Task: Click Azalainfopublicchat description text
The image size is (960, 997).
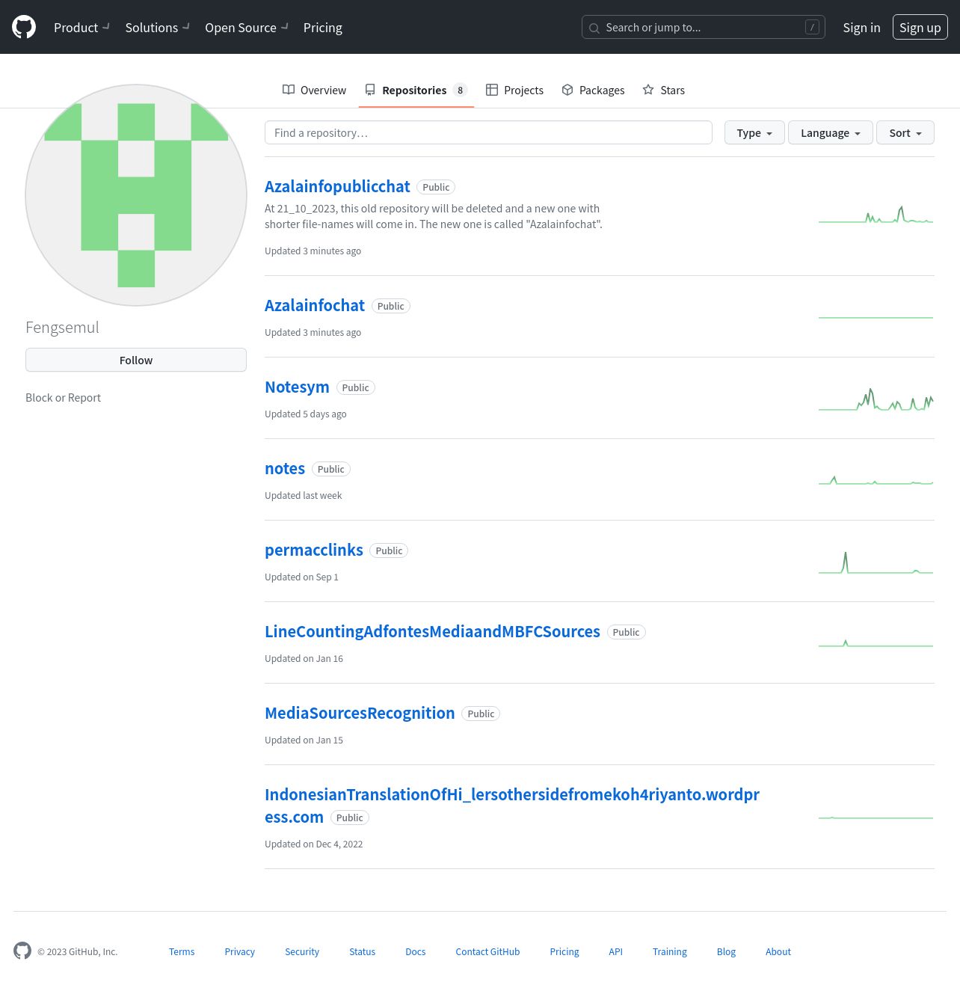Action: tap(434, 216)
